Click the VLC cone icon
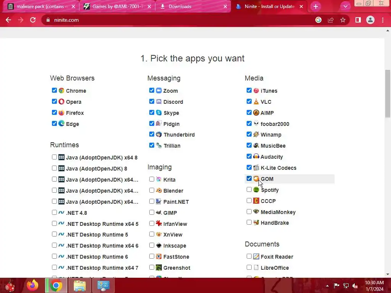This screenshot has width=391, height=293. tap(256, 101)
